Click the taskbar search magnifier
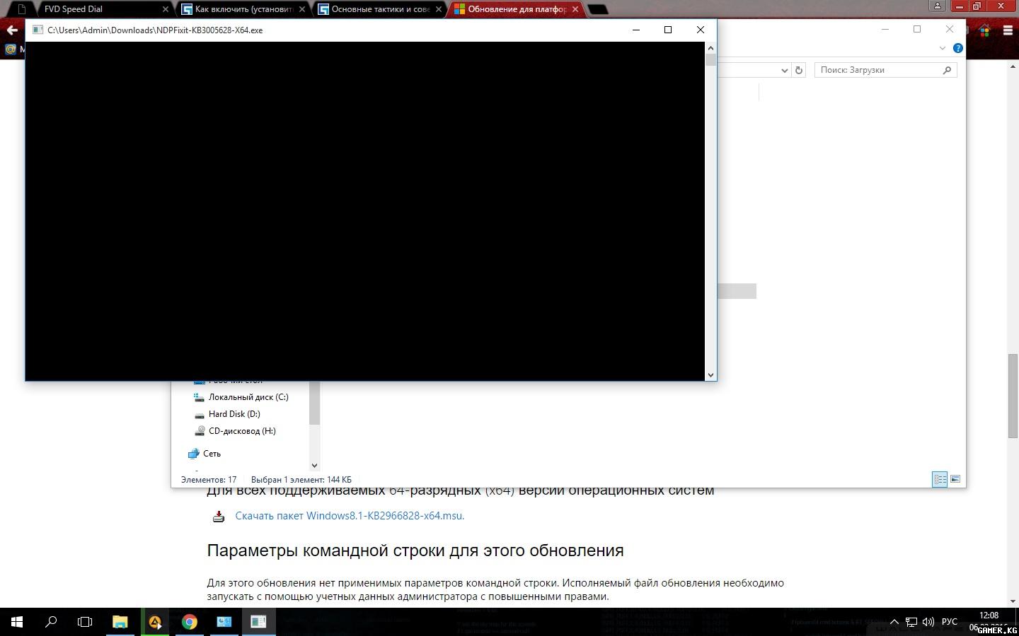Viewport: 1019px width, 636px height. pos(51,622)
